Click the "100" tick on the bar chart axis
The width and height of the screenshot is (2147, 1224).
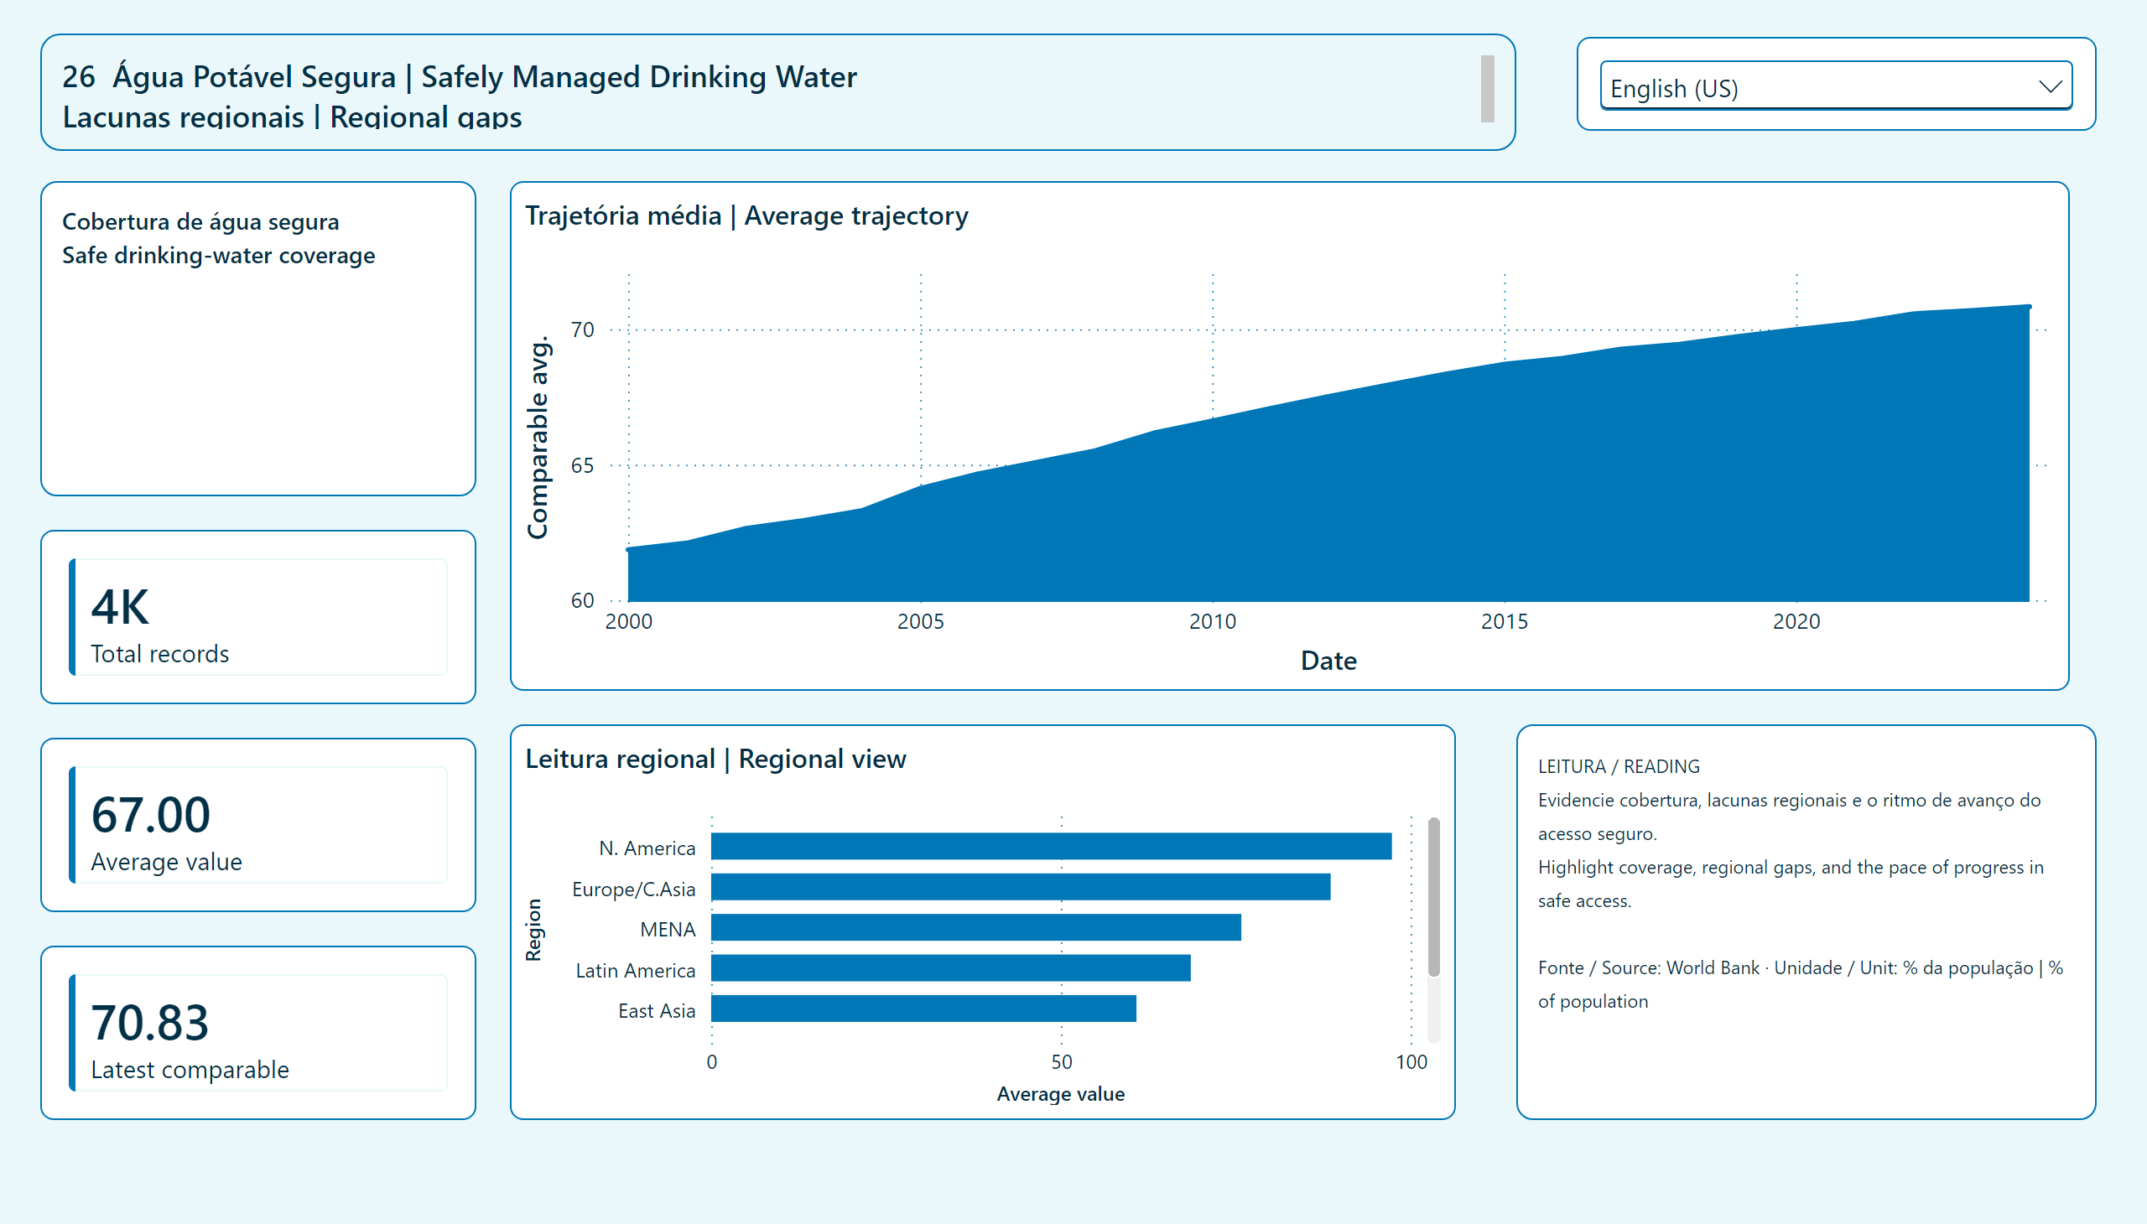coord(1411,1062)
